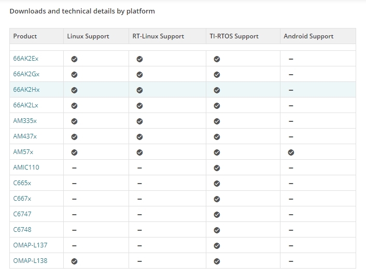The image size is (366, 279).
Task: Click the Android Support column header
Action: [308, 36]
